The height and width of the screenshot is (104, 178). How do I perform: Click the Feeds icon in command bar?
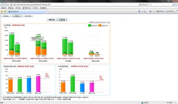tap(145, 11)
